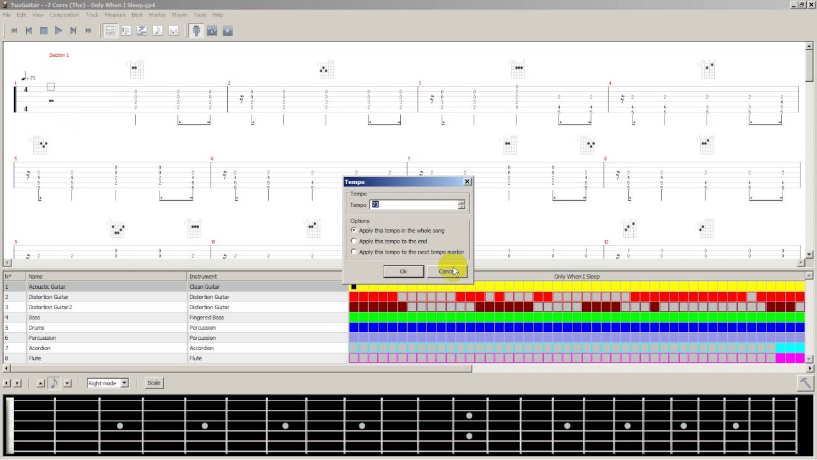Open the Track menu

(92, 15)
